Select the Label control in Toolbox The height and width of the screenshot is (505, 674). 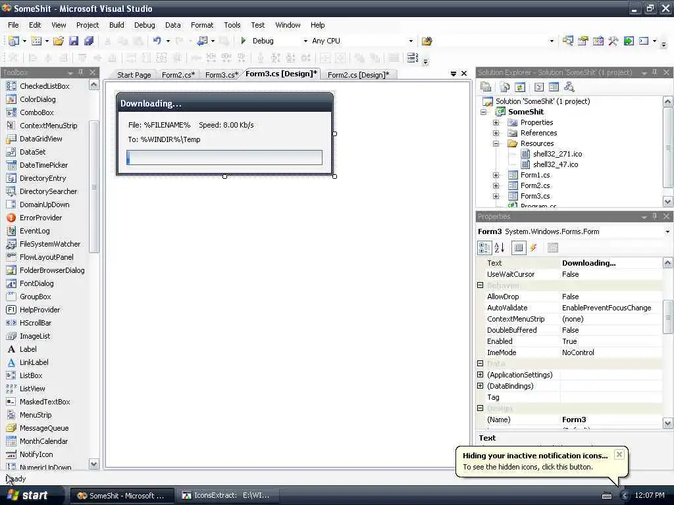click(28, 349)
